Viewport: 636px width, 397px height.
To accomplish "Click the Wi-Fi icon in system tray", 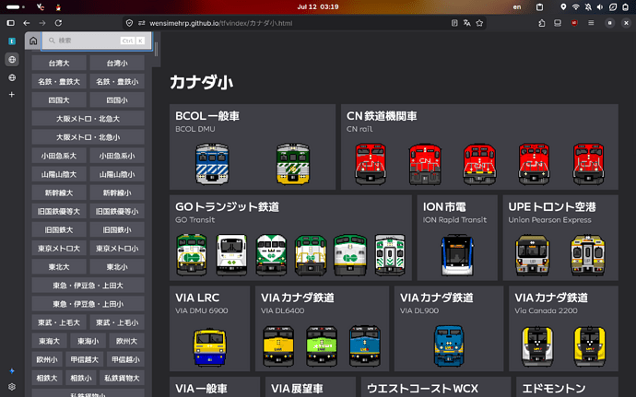I will pos(575,6).
